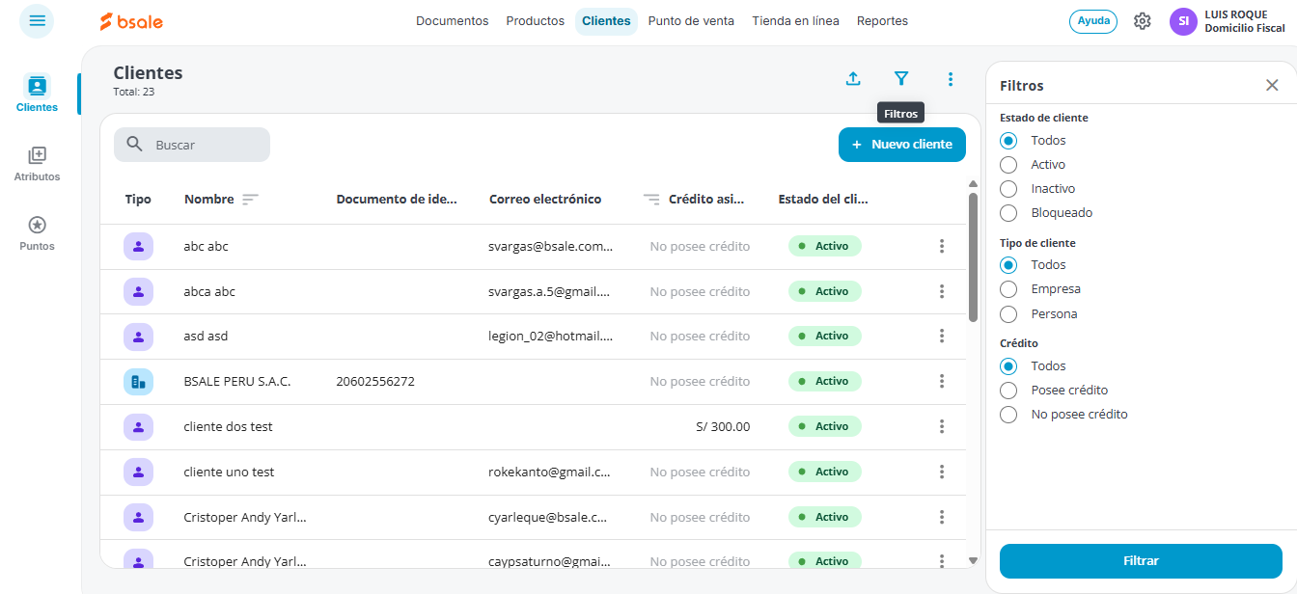1297x594 pixels.
Task: Click the S/ 300.00 credit value
Action: tap(723, 427)
